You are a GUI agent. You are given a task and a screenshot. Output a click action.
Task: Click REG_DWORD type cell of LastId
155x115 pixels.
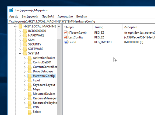(103, 42)
